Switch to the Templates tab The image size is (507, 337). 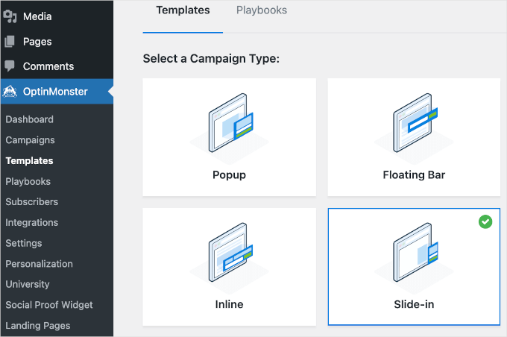tap(183, 10)
